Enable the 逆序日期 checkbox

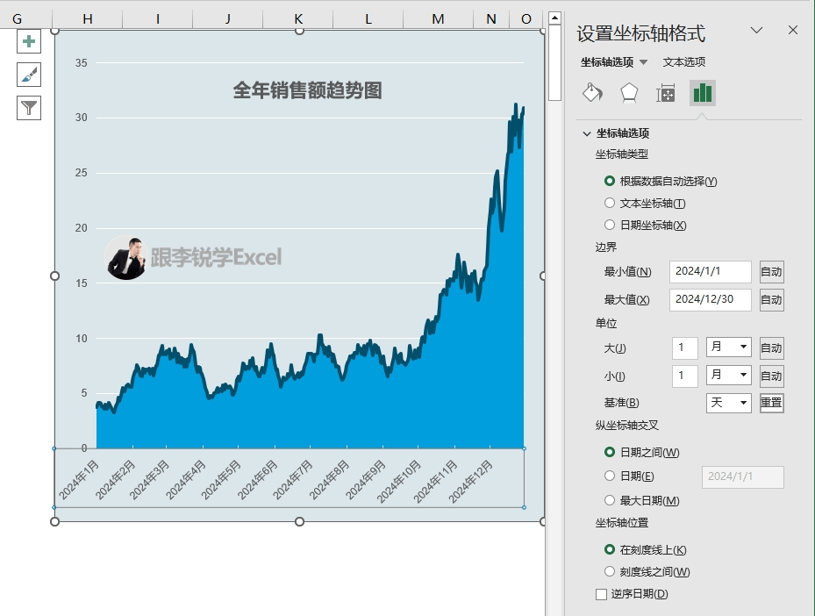point(602,594)
